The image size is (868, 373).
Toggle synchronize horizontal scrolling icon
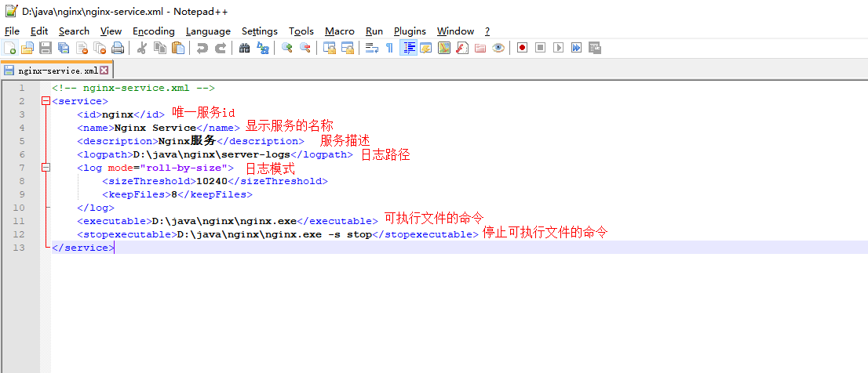coord(348,48)
